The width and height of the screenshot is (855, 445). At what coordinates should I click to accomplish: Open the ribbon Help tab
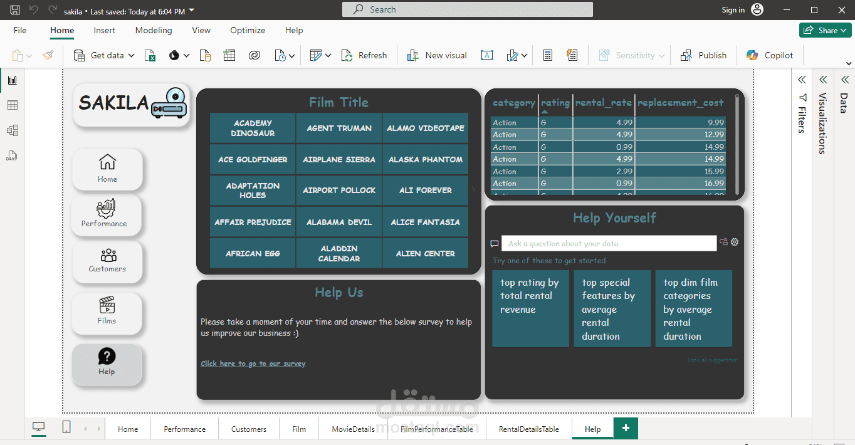[294, 30]
